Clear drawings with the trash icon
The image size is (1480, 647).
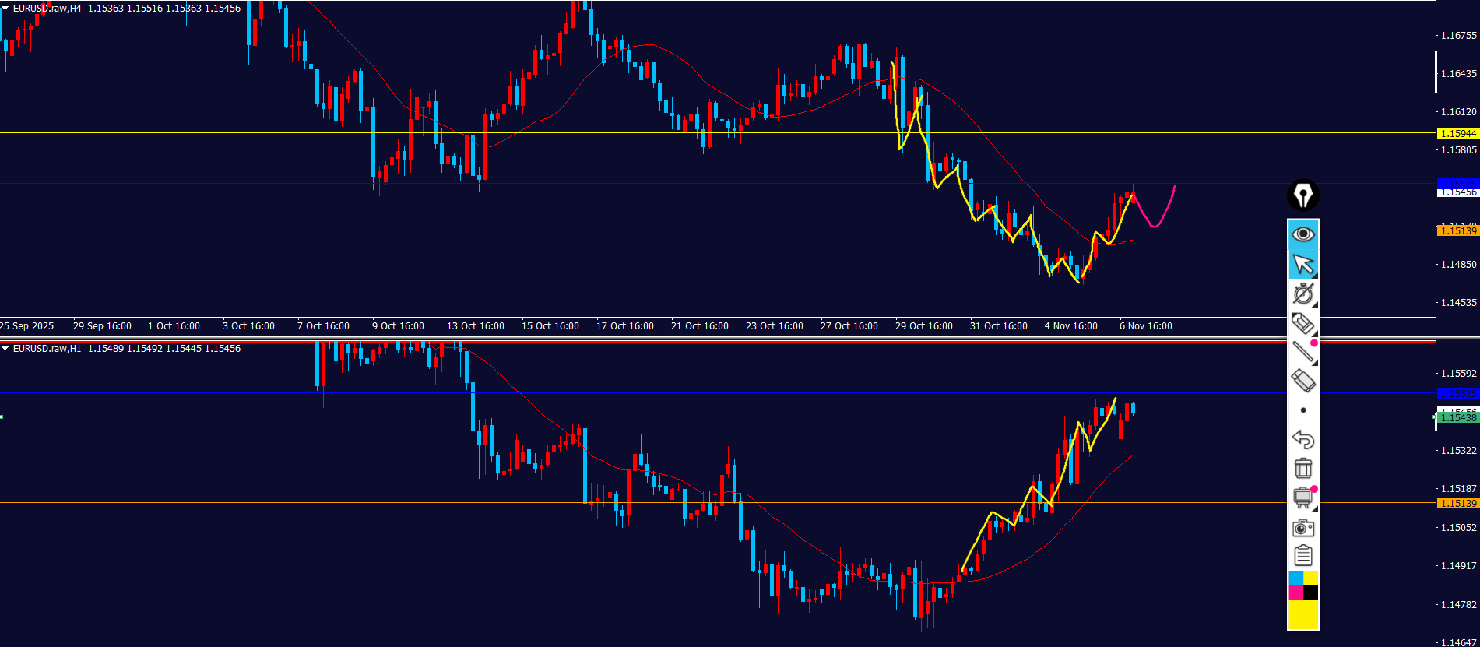tap(1302, 468)
